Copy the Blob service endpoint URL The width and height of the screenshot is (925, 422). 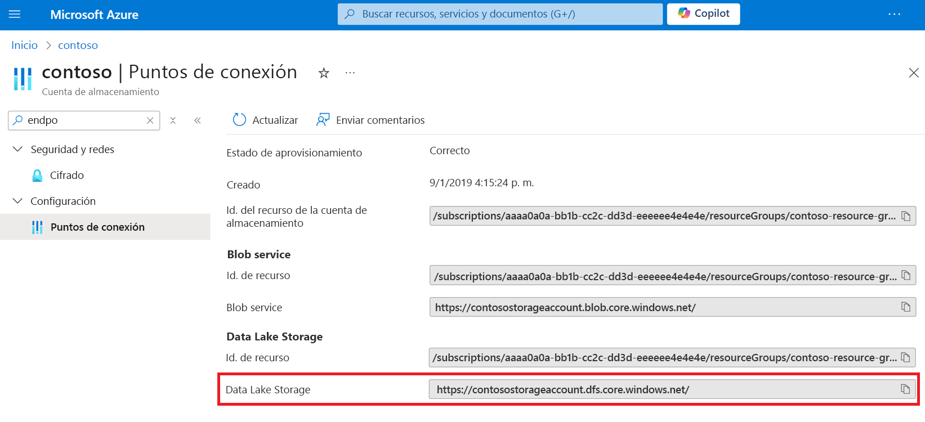906,307
